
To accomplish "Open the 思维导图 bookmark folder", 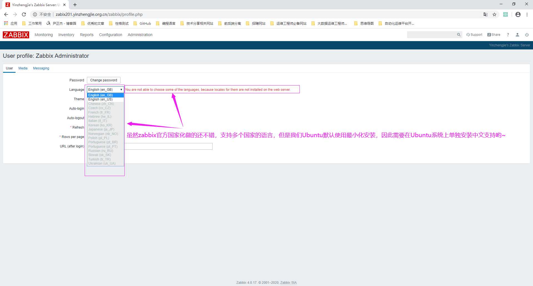I will tap(364, 23).
